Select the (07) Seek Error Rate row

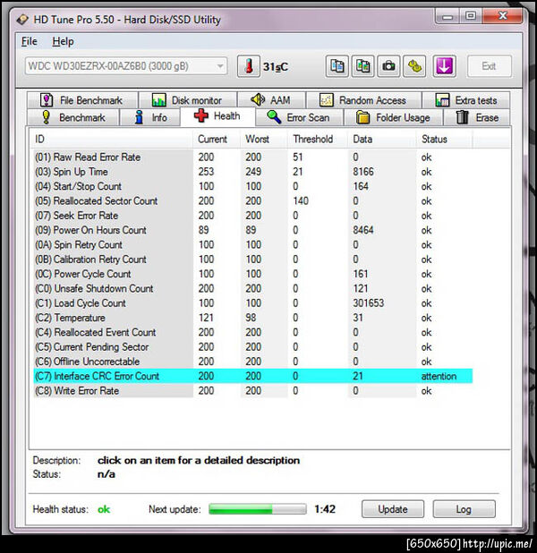point(253,216)
